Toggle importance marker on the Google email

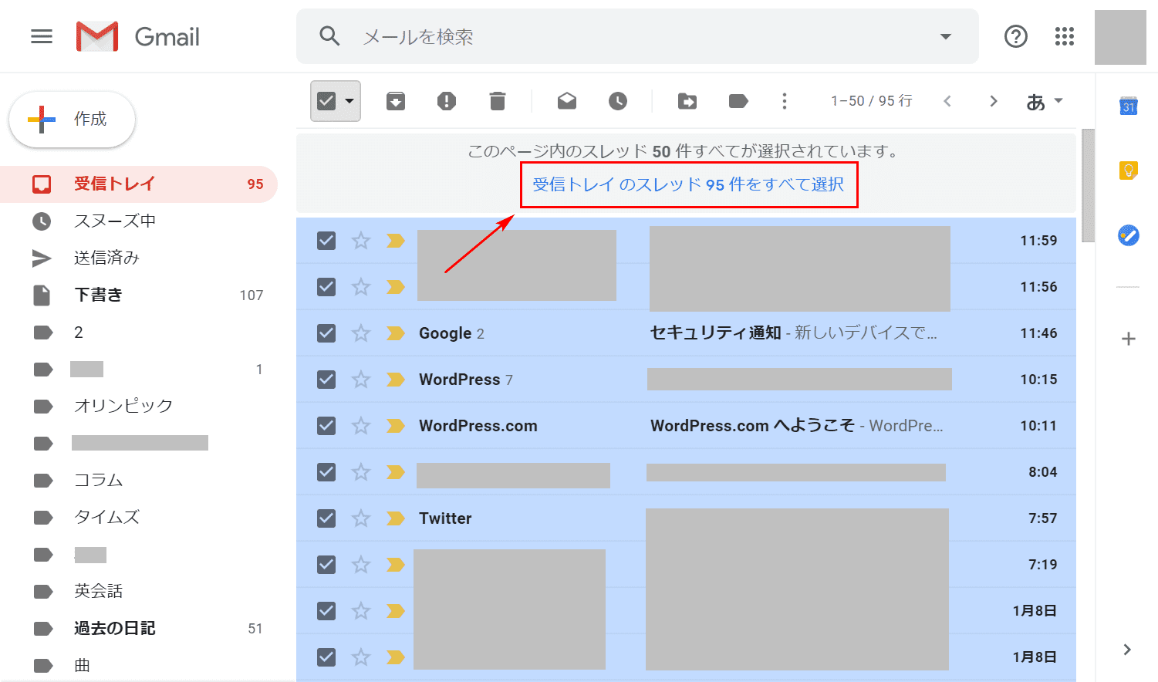tap(396, 333)
